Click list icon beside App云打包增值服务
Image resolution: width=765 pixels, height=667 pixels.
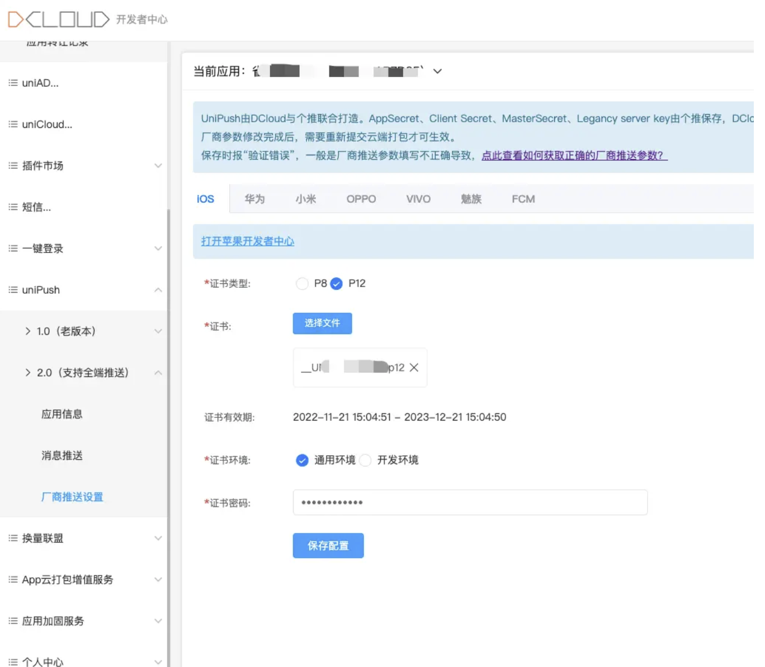coord(13,579)
